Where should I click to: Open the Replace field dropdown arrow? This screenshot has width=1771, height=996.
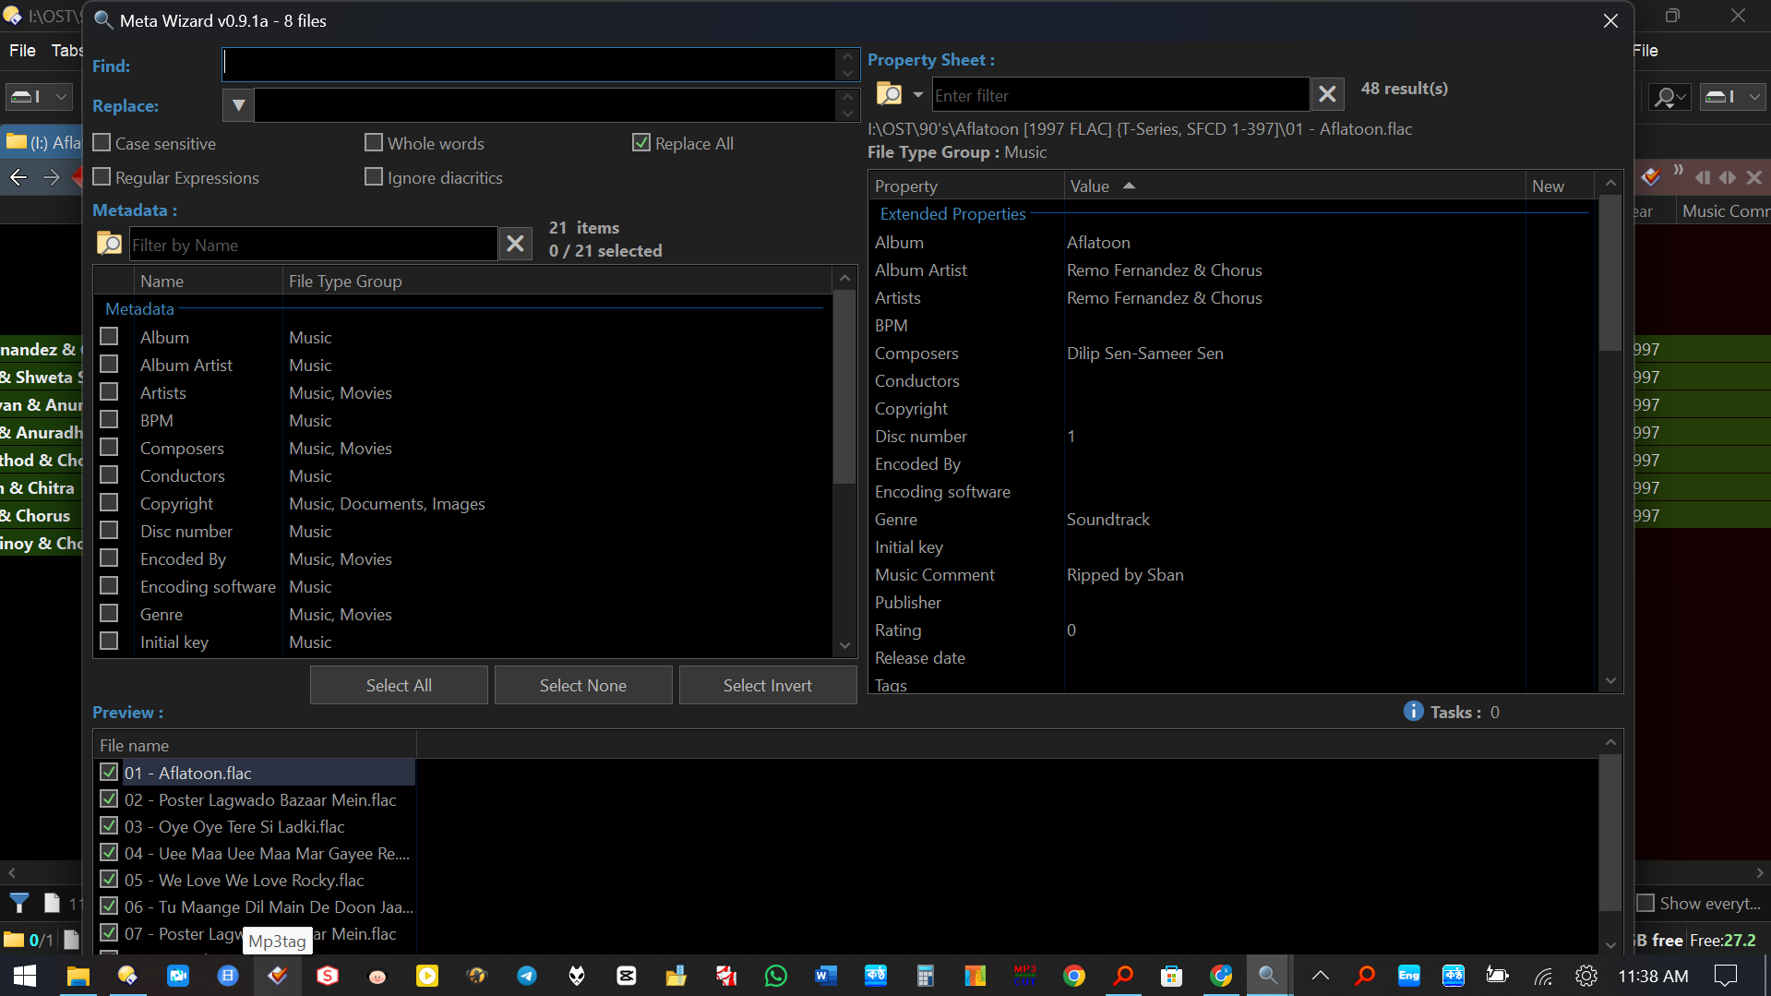(238, 104)
